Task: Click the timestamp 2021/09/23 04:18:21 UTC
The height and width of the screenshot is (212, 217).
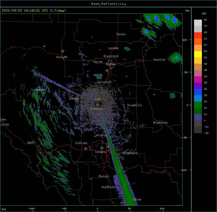Action: pos(25,11)
